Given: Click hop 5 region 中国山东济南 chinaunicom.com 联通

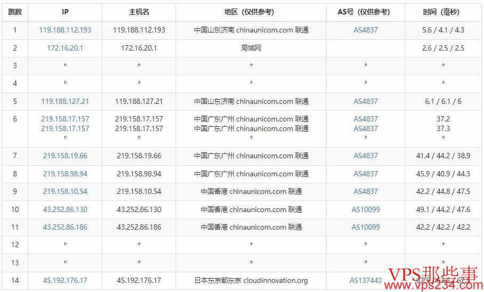Looking at the screenshot, I should tap(251, 101).
